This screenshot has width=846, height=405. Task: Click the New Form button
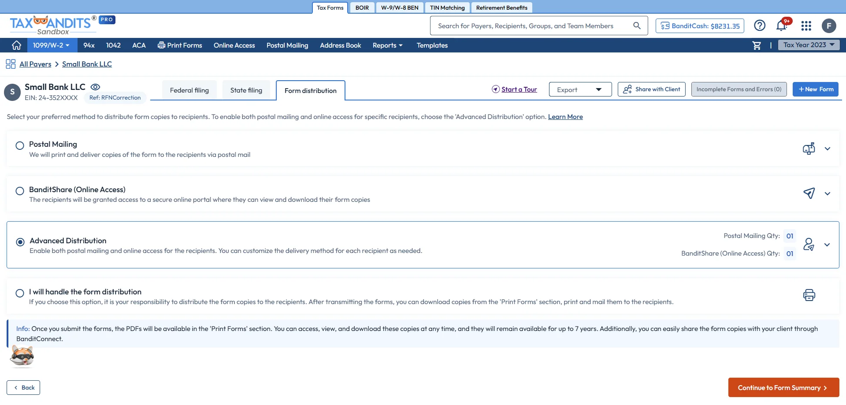click(816, 89)
